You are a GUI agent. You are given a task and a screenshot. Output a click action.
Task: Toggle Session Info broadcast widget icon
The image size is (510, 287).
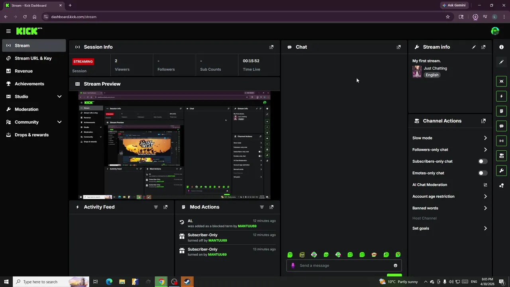501,141
